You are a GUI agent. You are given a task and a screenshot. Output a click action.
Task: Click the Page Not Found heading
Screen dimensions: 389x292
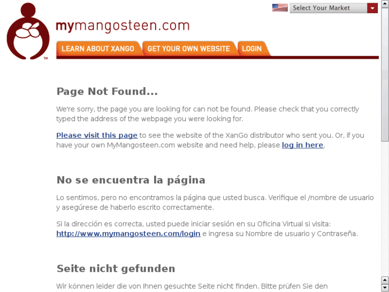click(107, 92)
